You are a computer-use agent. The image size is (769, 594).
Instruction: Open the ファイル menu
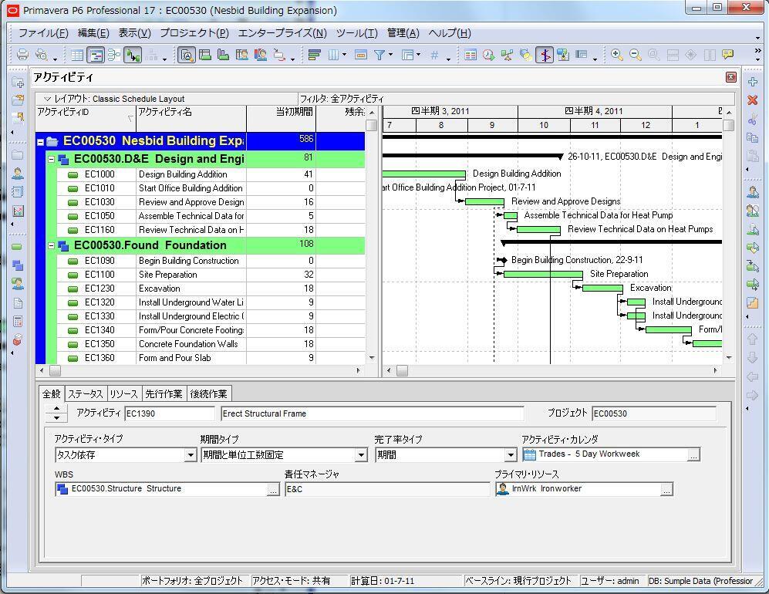coord(43,33)
